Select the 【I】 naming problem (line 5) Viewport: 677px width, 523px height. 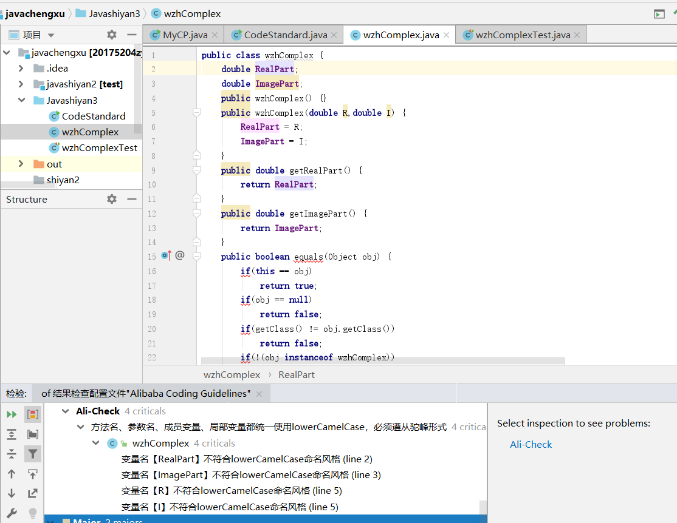click(x=230, y=507)
